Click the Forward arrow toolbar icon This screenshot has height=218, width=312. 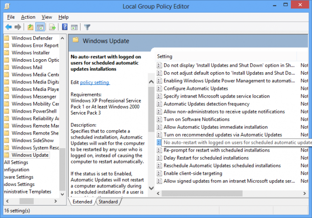(x=18, y=27)
